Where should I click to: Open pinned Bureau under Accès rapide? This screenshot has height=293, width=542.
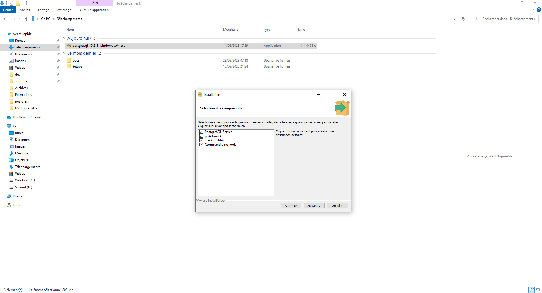point(20,41)
